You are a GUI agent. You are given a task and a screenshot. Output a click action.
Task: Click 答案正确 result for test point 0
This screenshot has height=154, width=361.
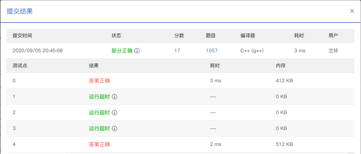click(x=99, y=81)
